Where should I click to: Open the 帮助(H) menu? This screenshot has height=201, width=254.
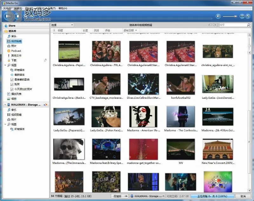tap(63, 8)
